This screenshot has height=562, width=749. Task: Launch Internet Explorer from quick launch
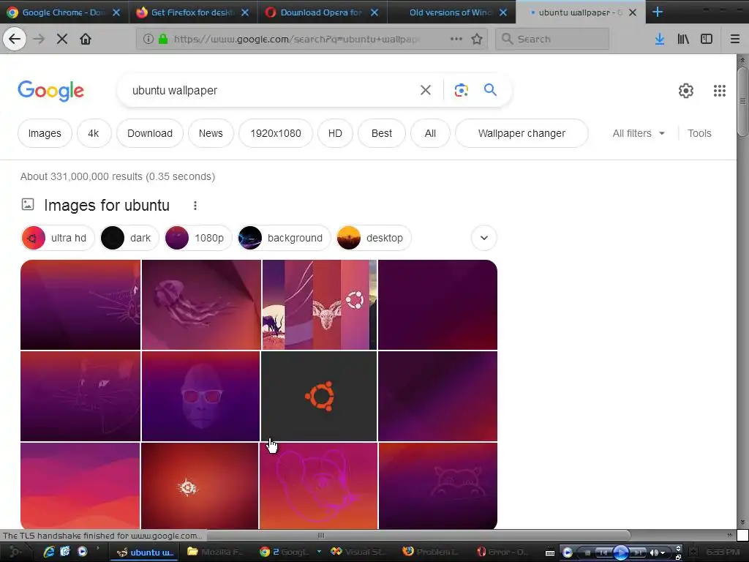coord(49,552)
